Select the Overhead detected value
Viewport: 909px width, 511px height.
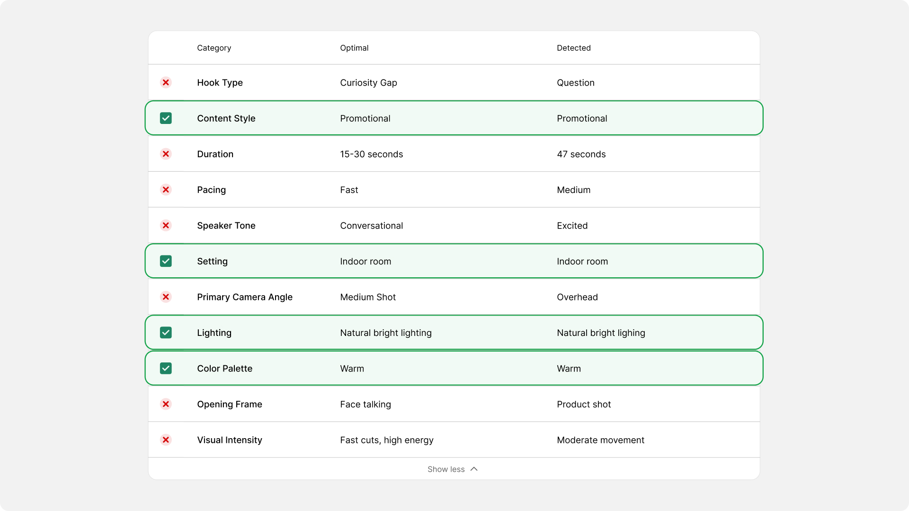tap(577, 297)
